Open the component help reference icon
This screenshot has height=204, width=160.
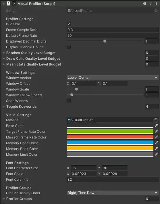point(145,3)
